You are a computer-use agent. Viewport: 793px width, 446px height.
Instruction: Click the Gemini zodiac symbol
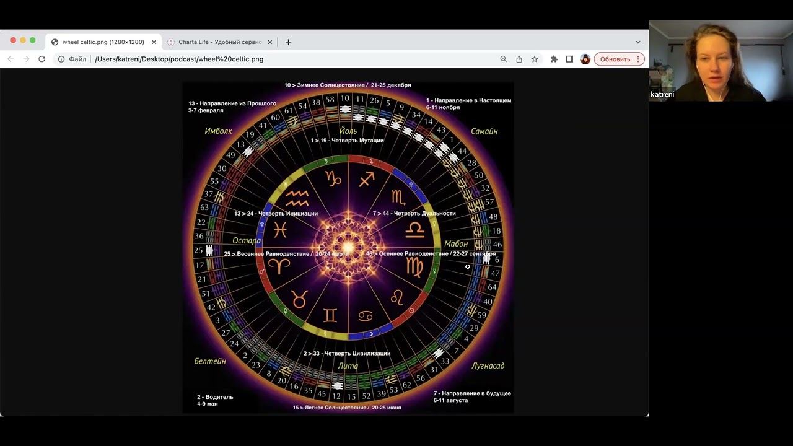pyautogui.click(x=330, y=315)
